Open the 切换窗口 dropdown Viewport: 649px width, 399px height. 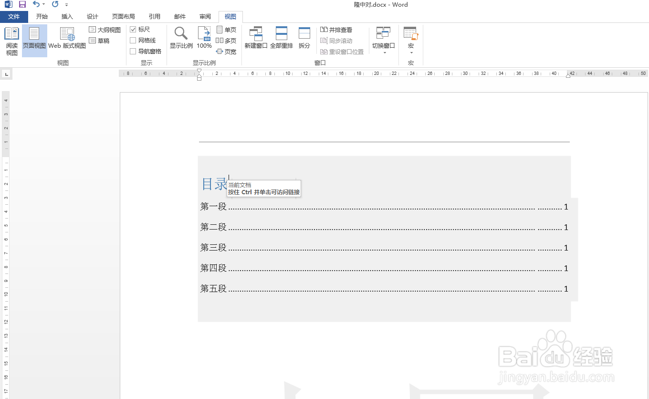tap(383, 40)
